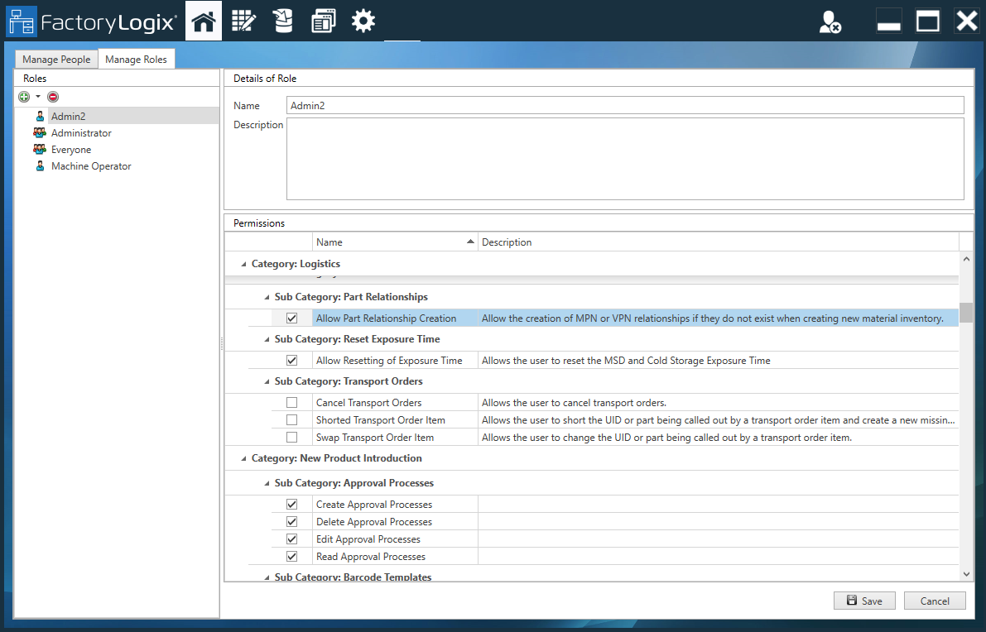This screenshot has height=632, width=986.
Task: Click the red remove role icon
Action: [x=54, y=97]
